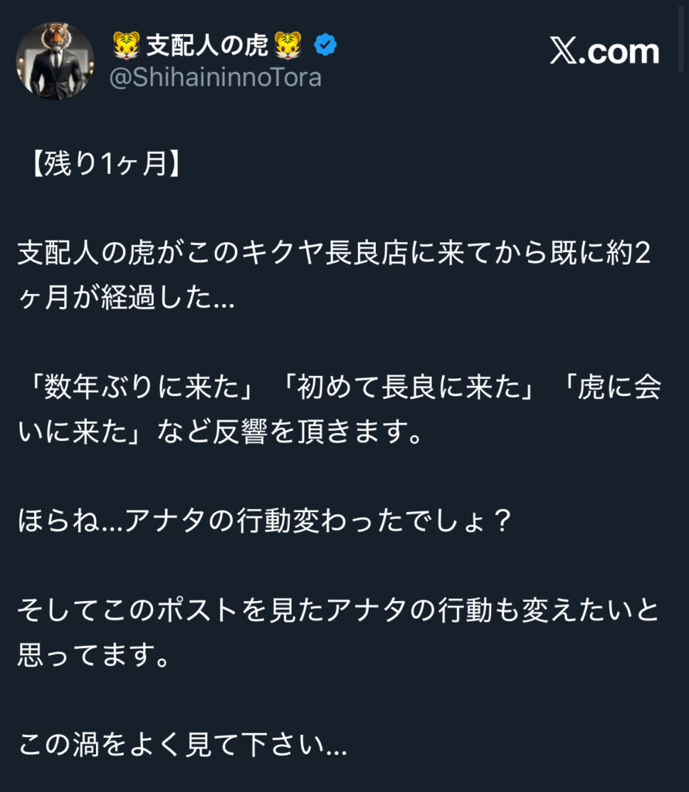Image resolution: width=689 pixels, height=792 pixels.
Task: Click the last line この渦をよく見て下さい…
Action: (x=182, y=745)
